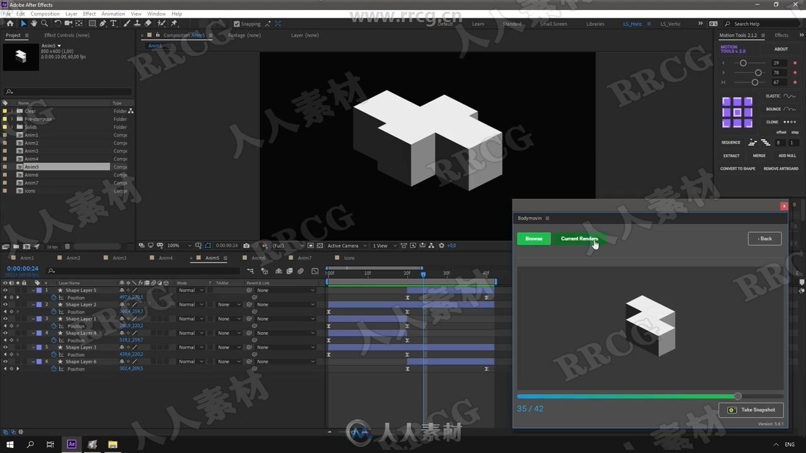This screenshot has width=806, height=453.
Task: Select the Zoom magnifier tool
Action: click(x=44, y=23)
